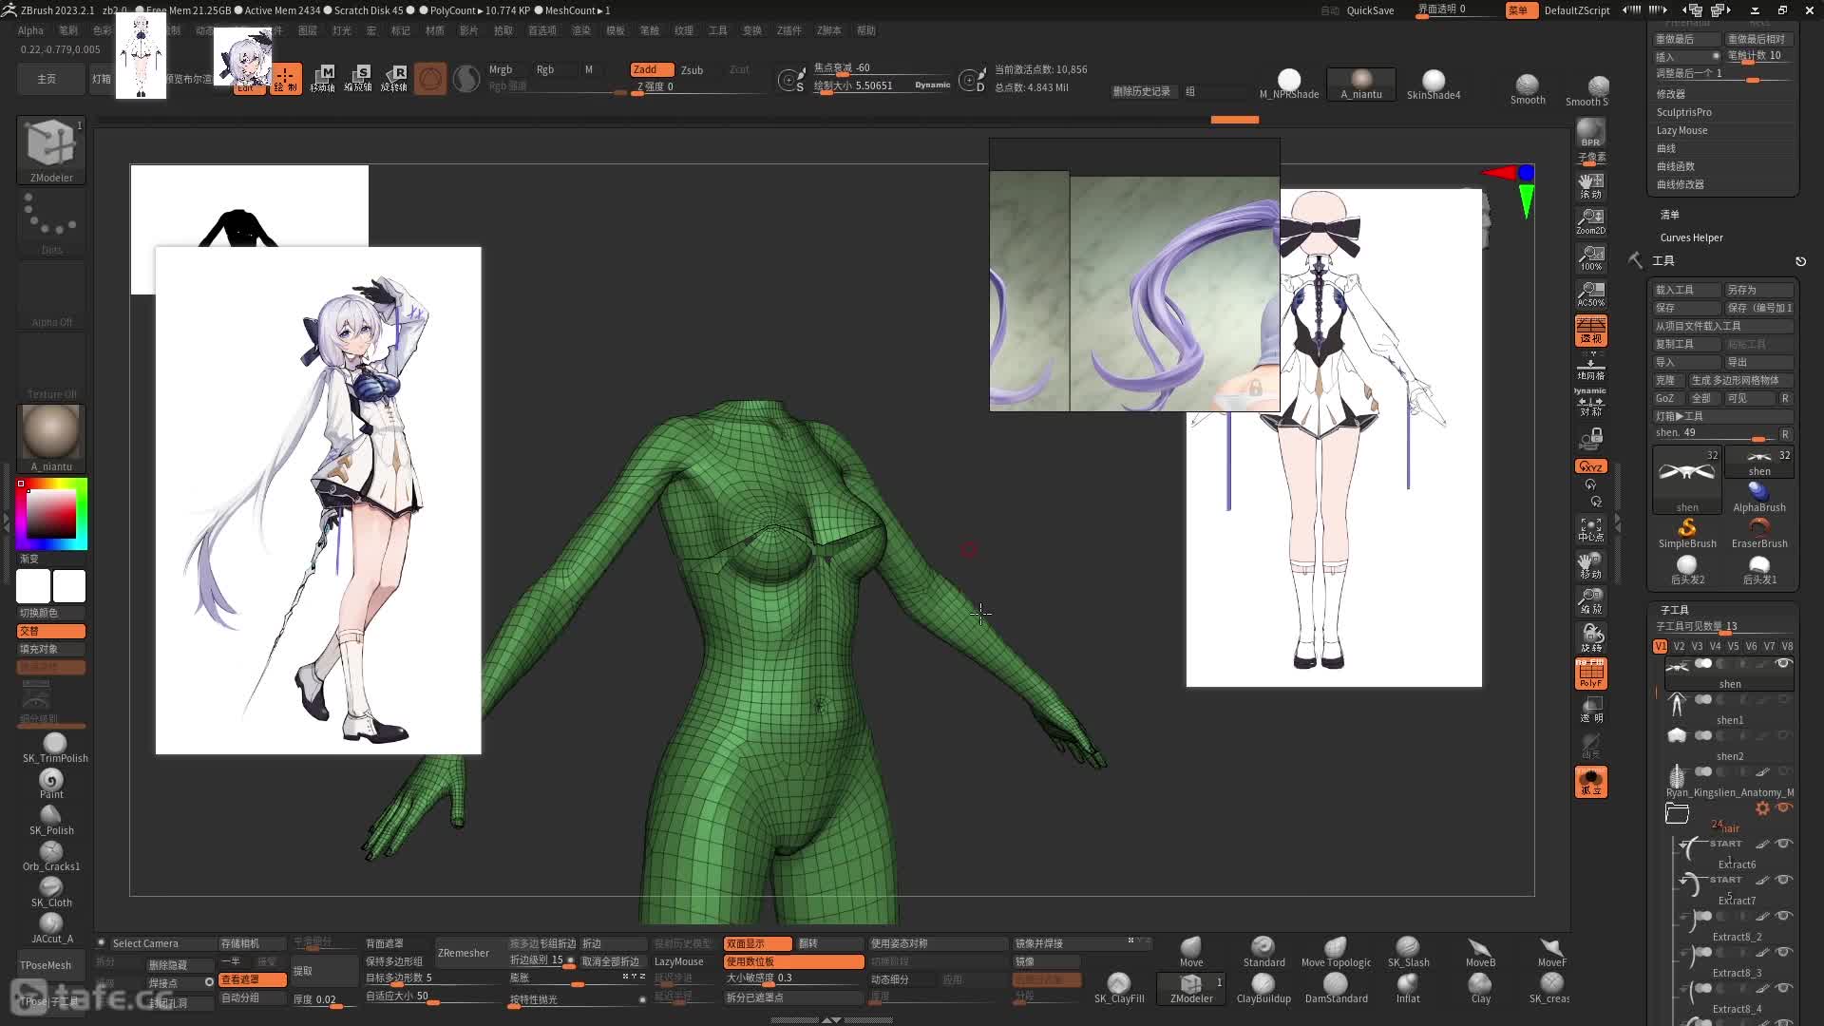Toggle visibility of Extract7 subtool
The image size is (1824, 1026).
click(1783, 879)
